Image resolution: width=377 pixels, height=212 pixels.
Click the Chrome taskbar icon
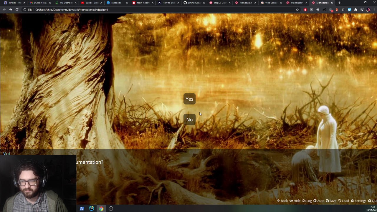pyautogui.click(x=101, y=208)
